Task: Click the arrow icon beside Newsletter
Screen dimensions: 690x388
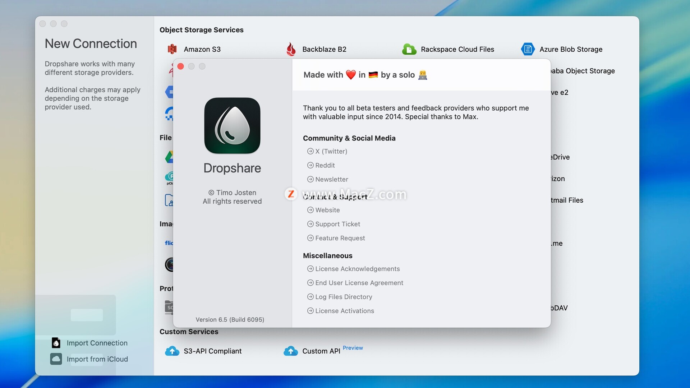Action: click(310, 179)
